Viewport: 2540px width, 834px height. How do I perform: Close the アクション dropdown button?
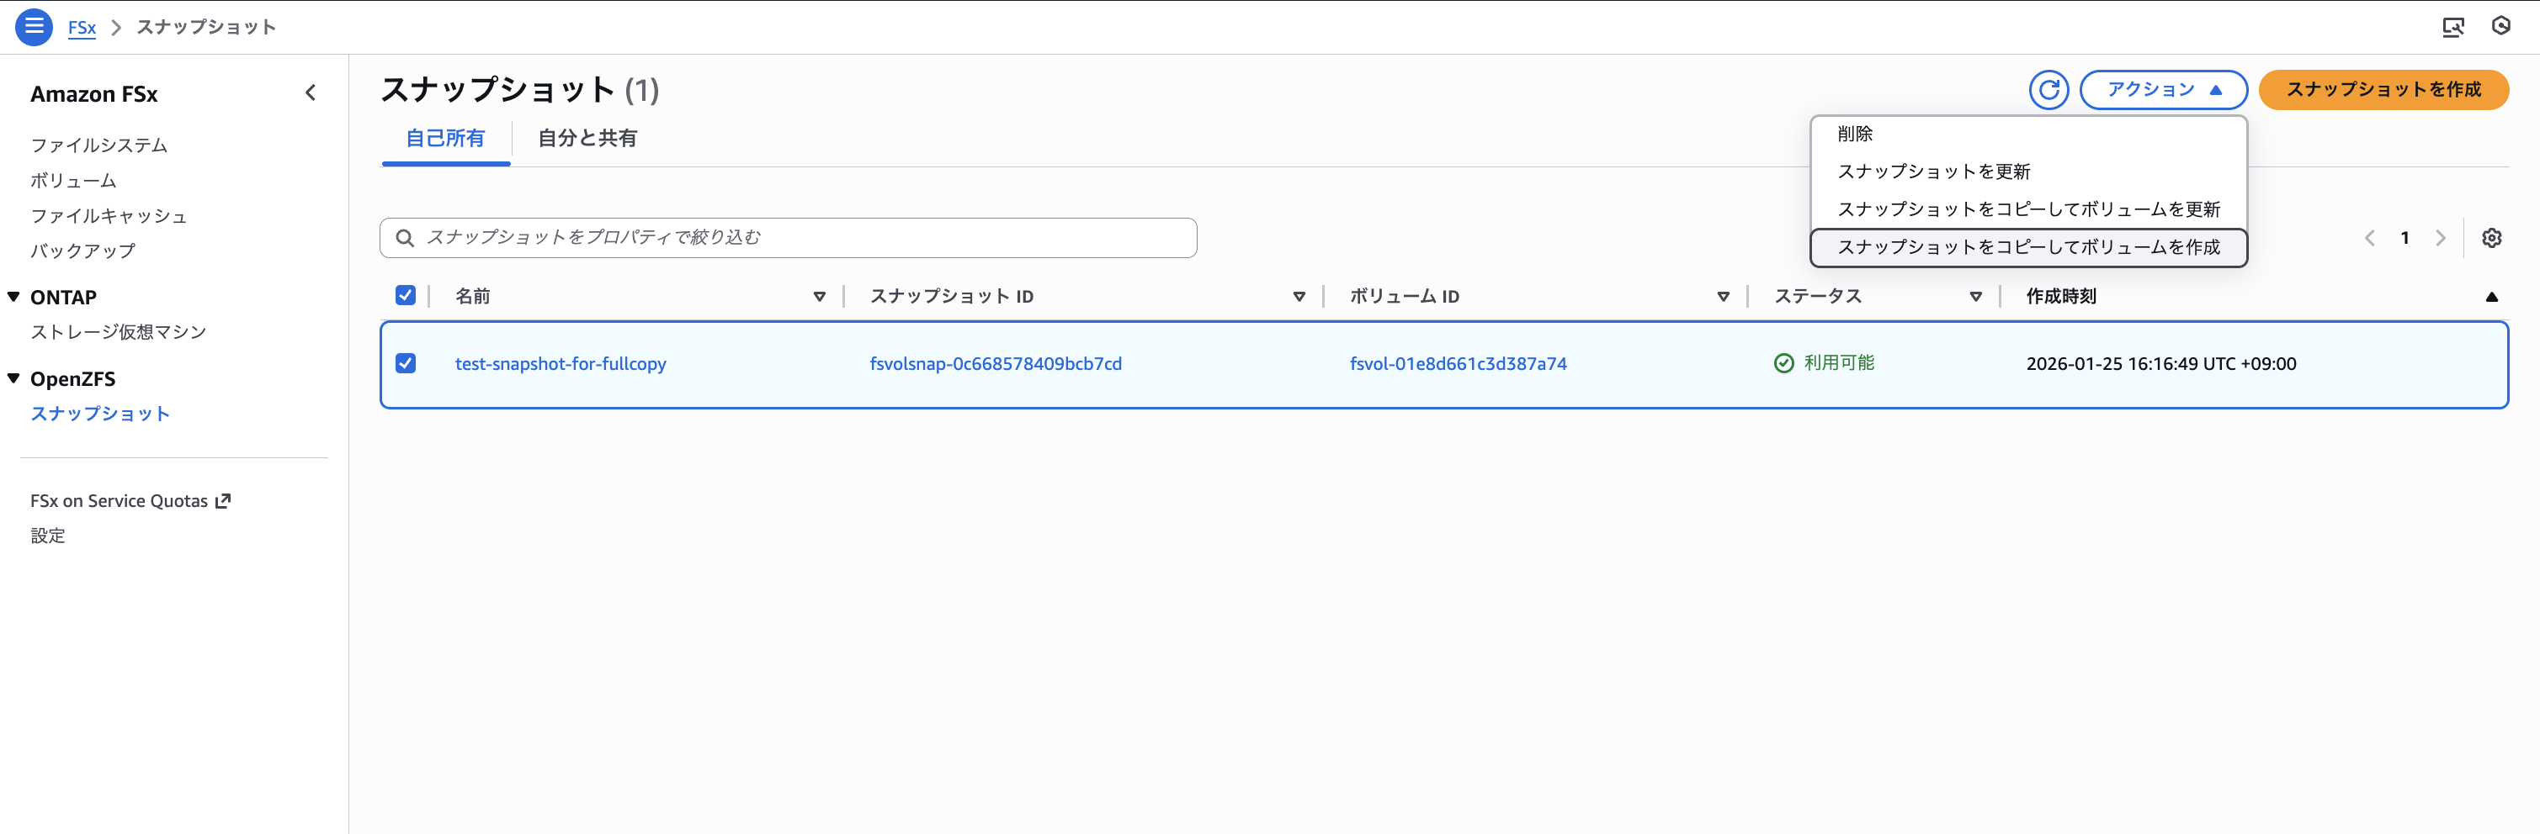click(2162, 90)
